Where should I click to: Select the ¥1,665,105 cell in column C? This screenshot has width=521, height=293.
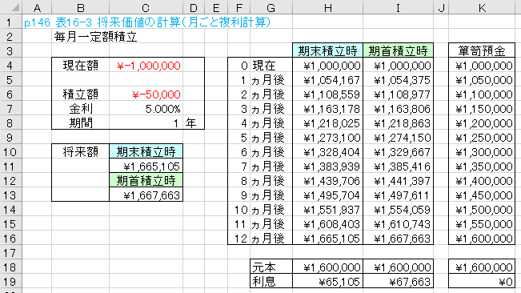(x=146, y=166)
